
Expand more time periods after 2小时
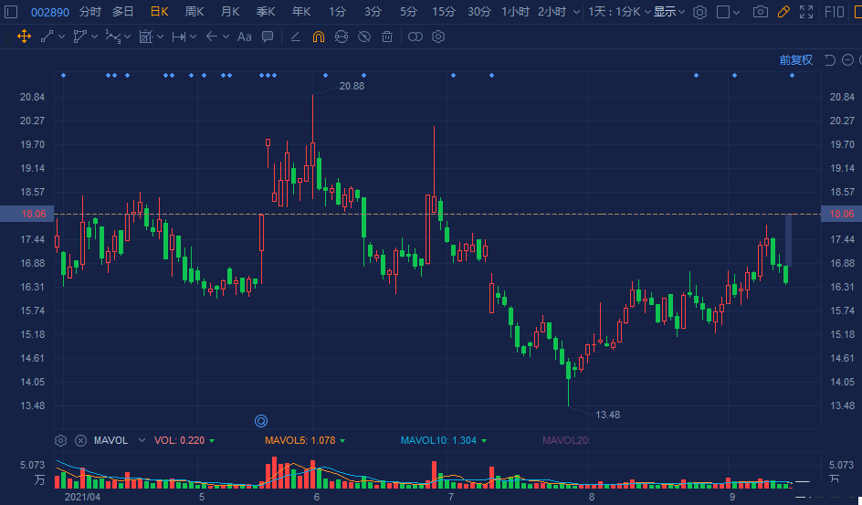576,12
